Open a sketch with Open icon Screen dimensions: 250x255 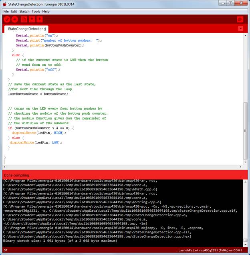(x=32, y=19)
